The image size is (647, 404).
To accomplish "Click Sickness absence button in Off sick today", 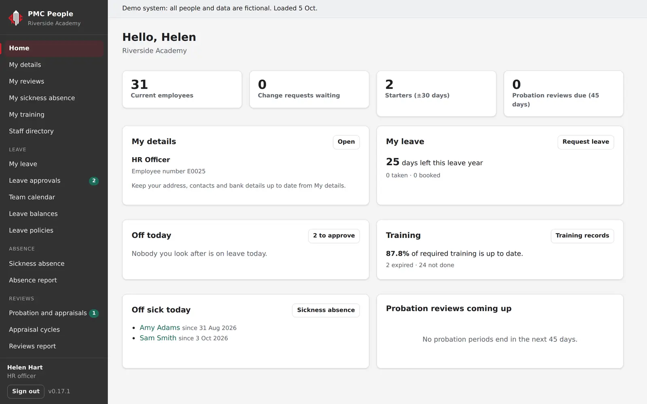I will pos(326,310).
